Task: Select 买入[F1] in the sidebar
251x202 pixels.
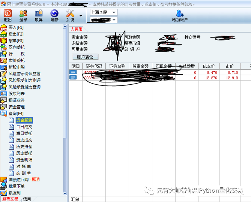Action: coord(12,27)
